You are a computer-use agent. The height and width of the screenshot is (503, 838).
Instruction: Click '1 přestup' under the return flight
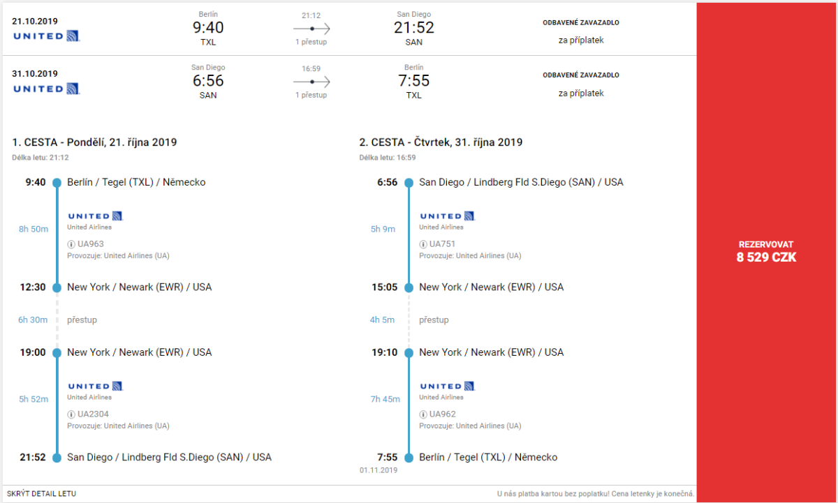(311, 95)
